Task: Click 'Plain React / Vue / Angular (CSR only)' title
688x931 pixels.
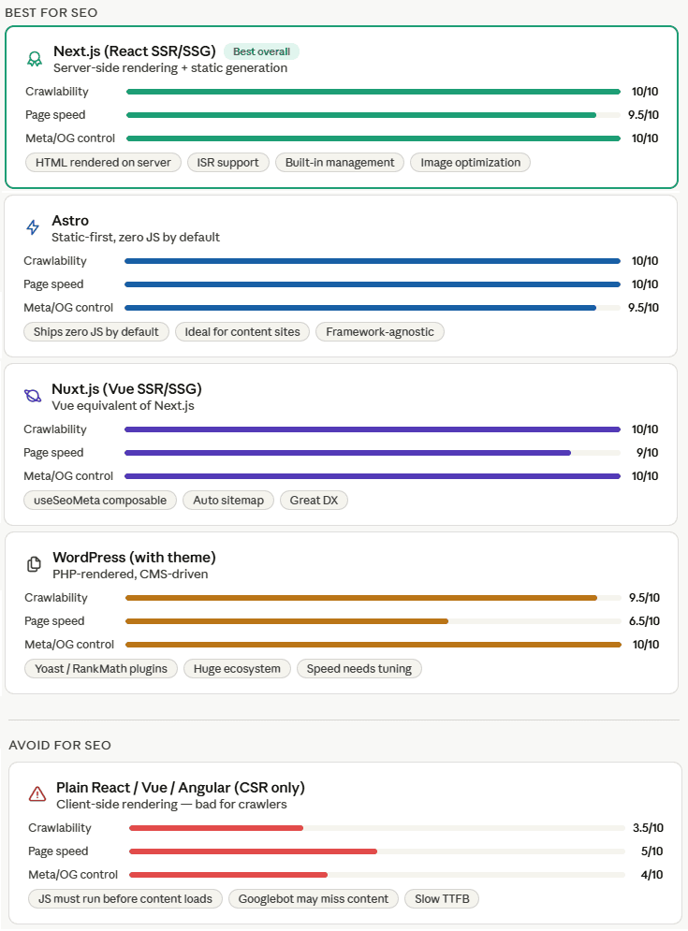Action: (x=181, y=787)
